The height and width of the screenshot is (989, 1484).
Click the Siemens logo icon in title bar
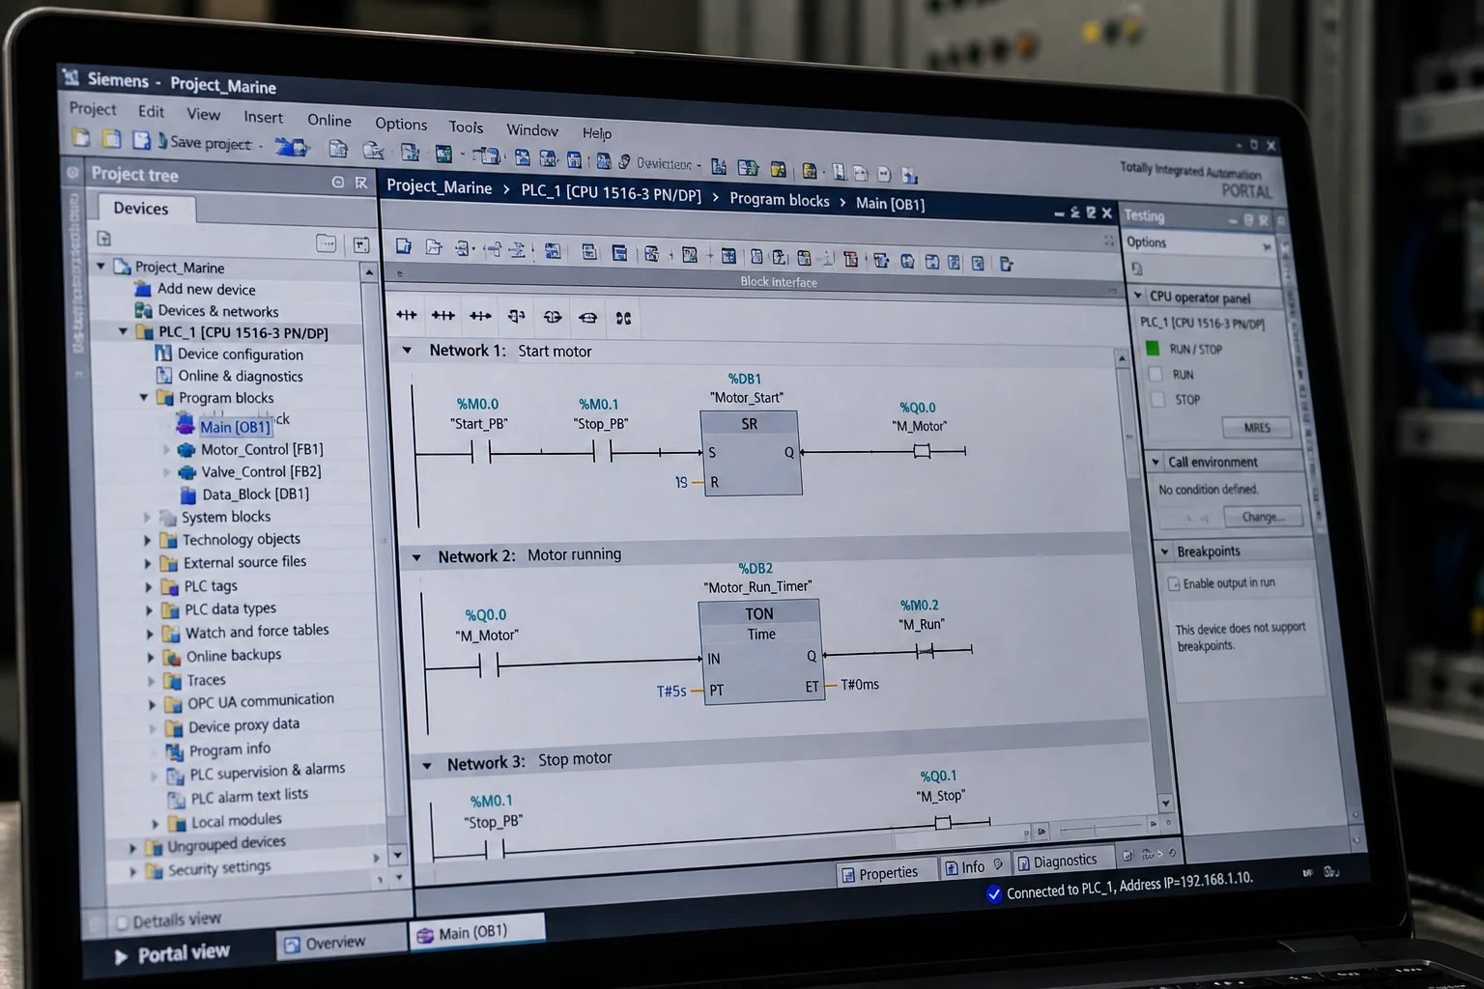70,76
